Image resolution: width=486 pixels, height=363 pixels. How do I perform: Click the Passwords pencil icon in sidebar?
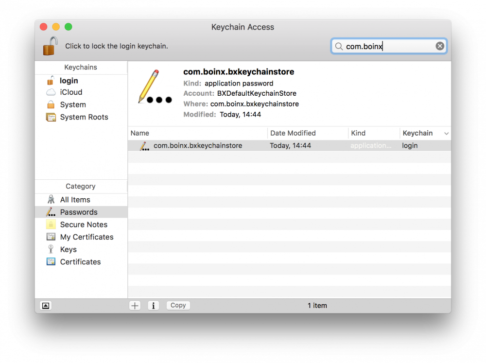point(51,212)
